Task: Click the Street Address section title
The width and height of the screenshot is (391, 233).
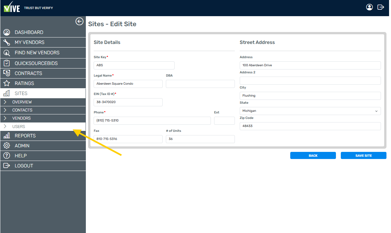Action: pyautogui.click(x=257, y=42)
